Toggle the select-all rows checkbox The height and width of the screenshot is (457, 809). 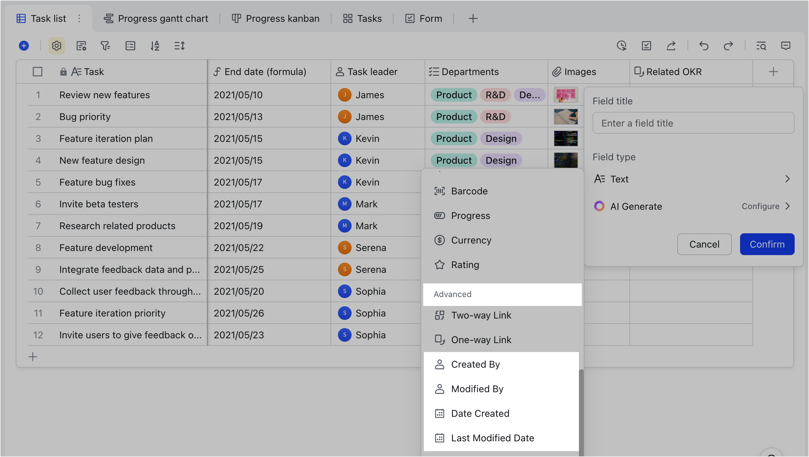pos(38,72)
